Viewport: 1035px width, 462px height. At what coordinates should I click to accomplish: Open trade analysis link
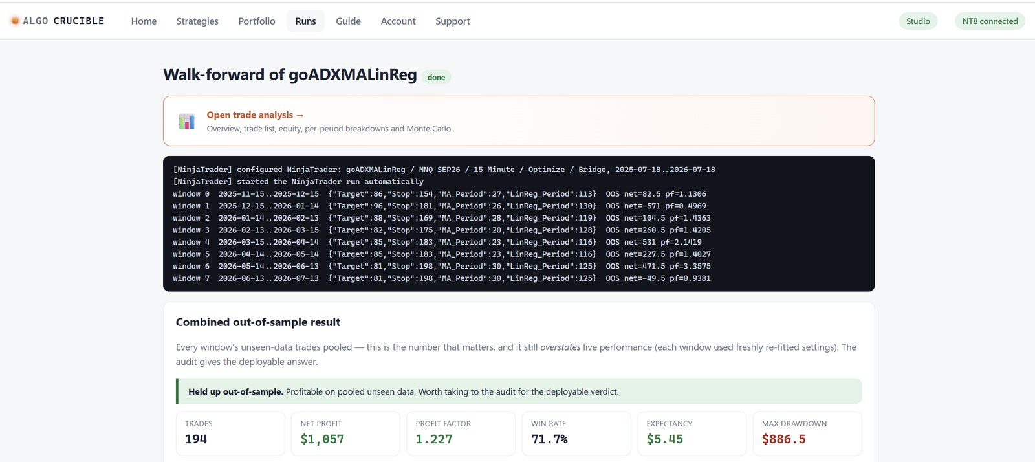coord(255,115)
